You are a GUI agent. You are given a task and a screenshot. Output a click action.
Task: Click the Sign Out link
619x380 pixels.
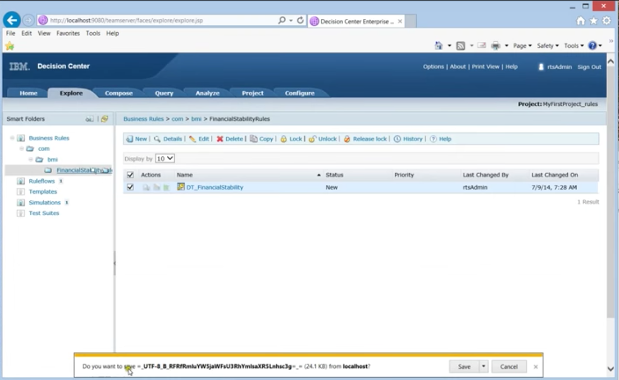(589, 67)
